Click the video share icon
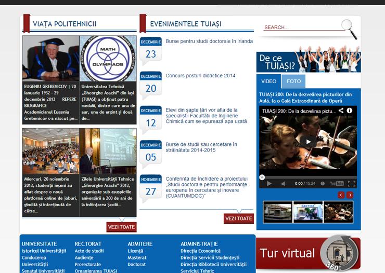 341,111
